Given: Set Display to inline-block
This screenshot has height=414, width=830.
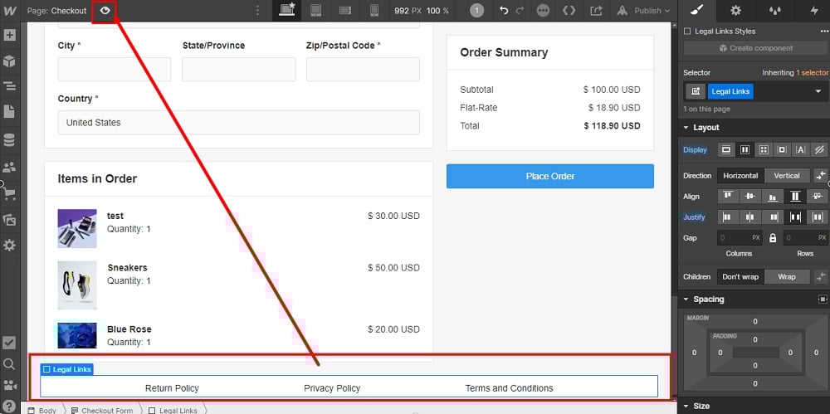Looking at the screenshot, I should 782,150.
